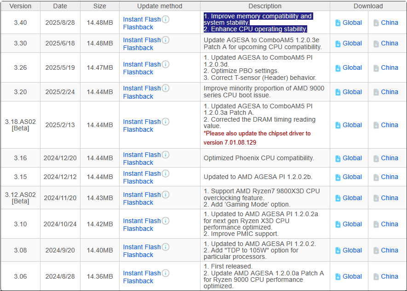Click the Global download icon for 3.12.AS02 beta
The height and width of the screenshot is (291, 407).
(x=338, y=198)
